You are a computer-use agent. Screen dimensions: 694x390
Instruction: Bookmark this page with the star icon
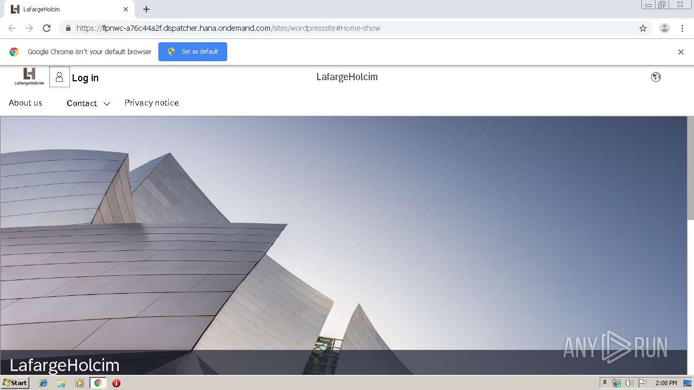(x=643, y=28)
